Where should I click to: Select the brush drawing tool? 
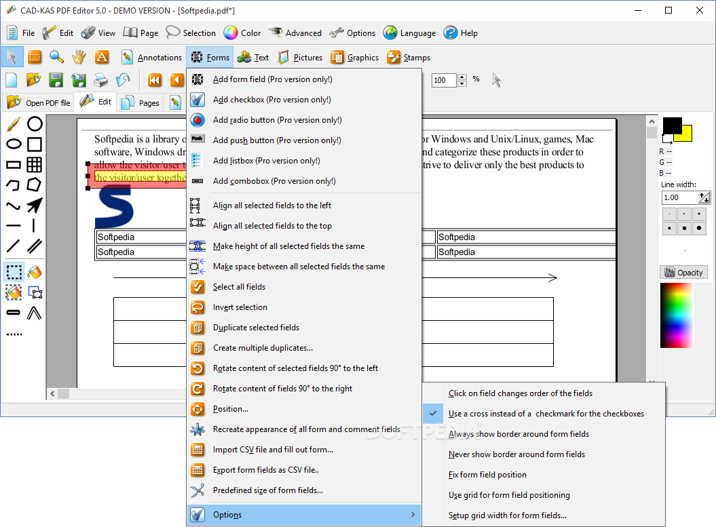(x=14, y=123)
